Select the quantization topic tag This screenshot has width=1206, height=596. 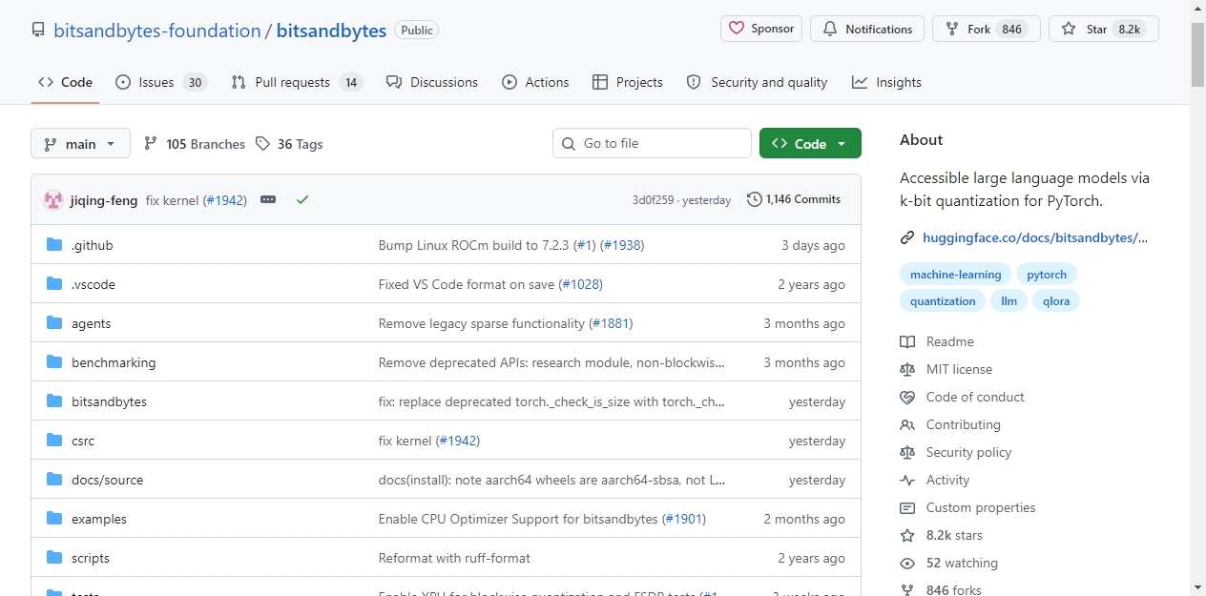(x=943, y=301)
